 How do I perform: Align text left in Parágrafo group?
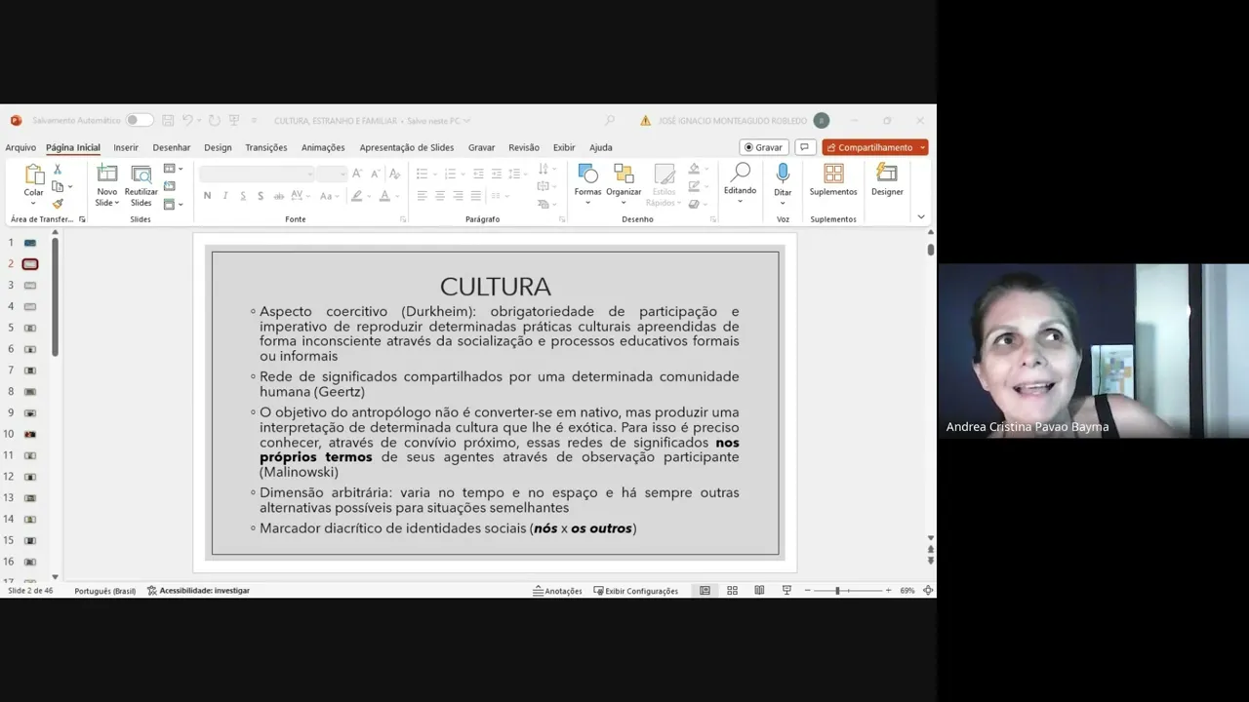click(x=422, y=196)
